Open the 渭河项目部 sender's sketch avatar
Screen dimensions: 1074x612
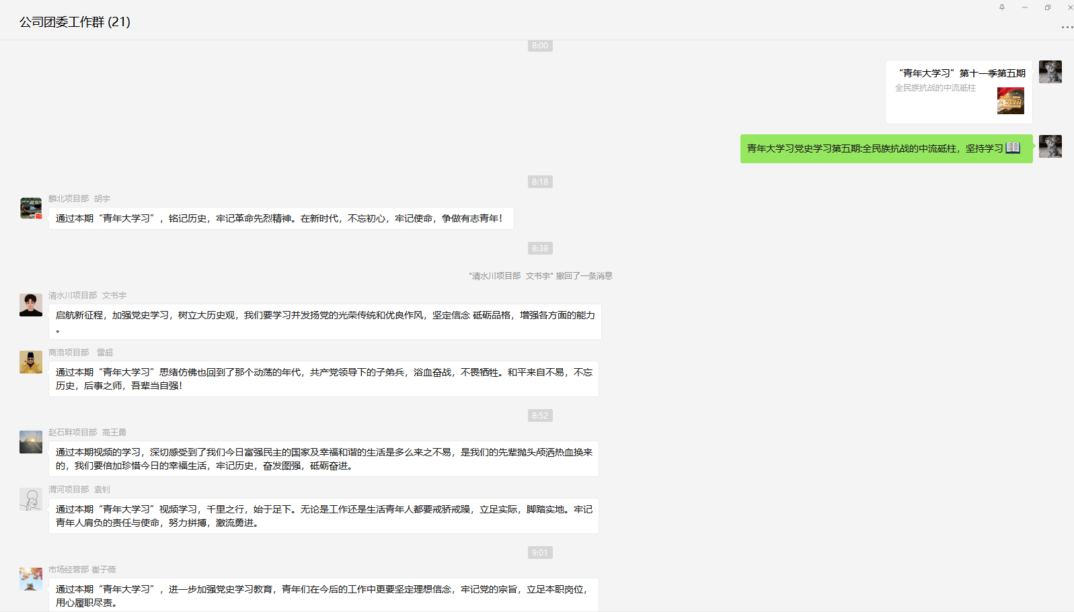click(x=31, y=499)
